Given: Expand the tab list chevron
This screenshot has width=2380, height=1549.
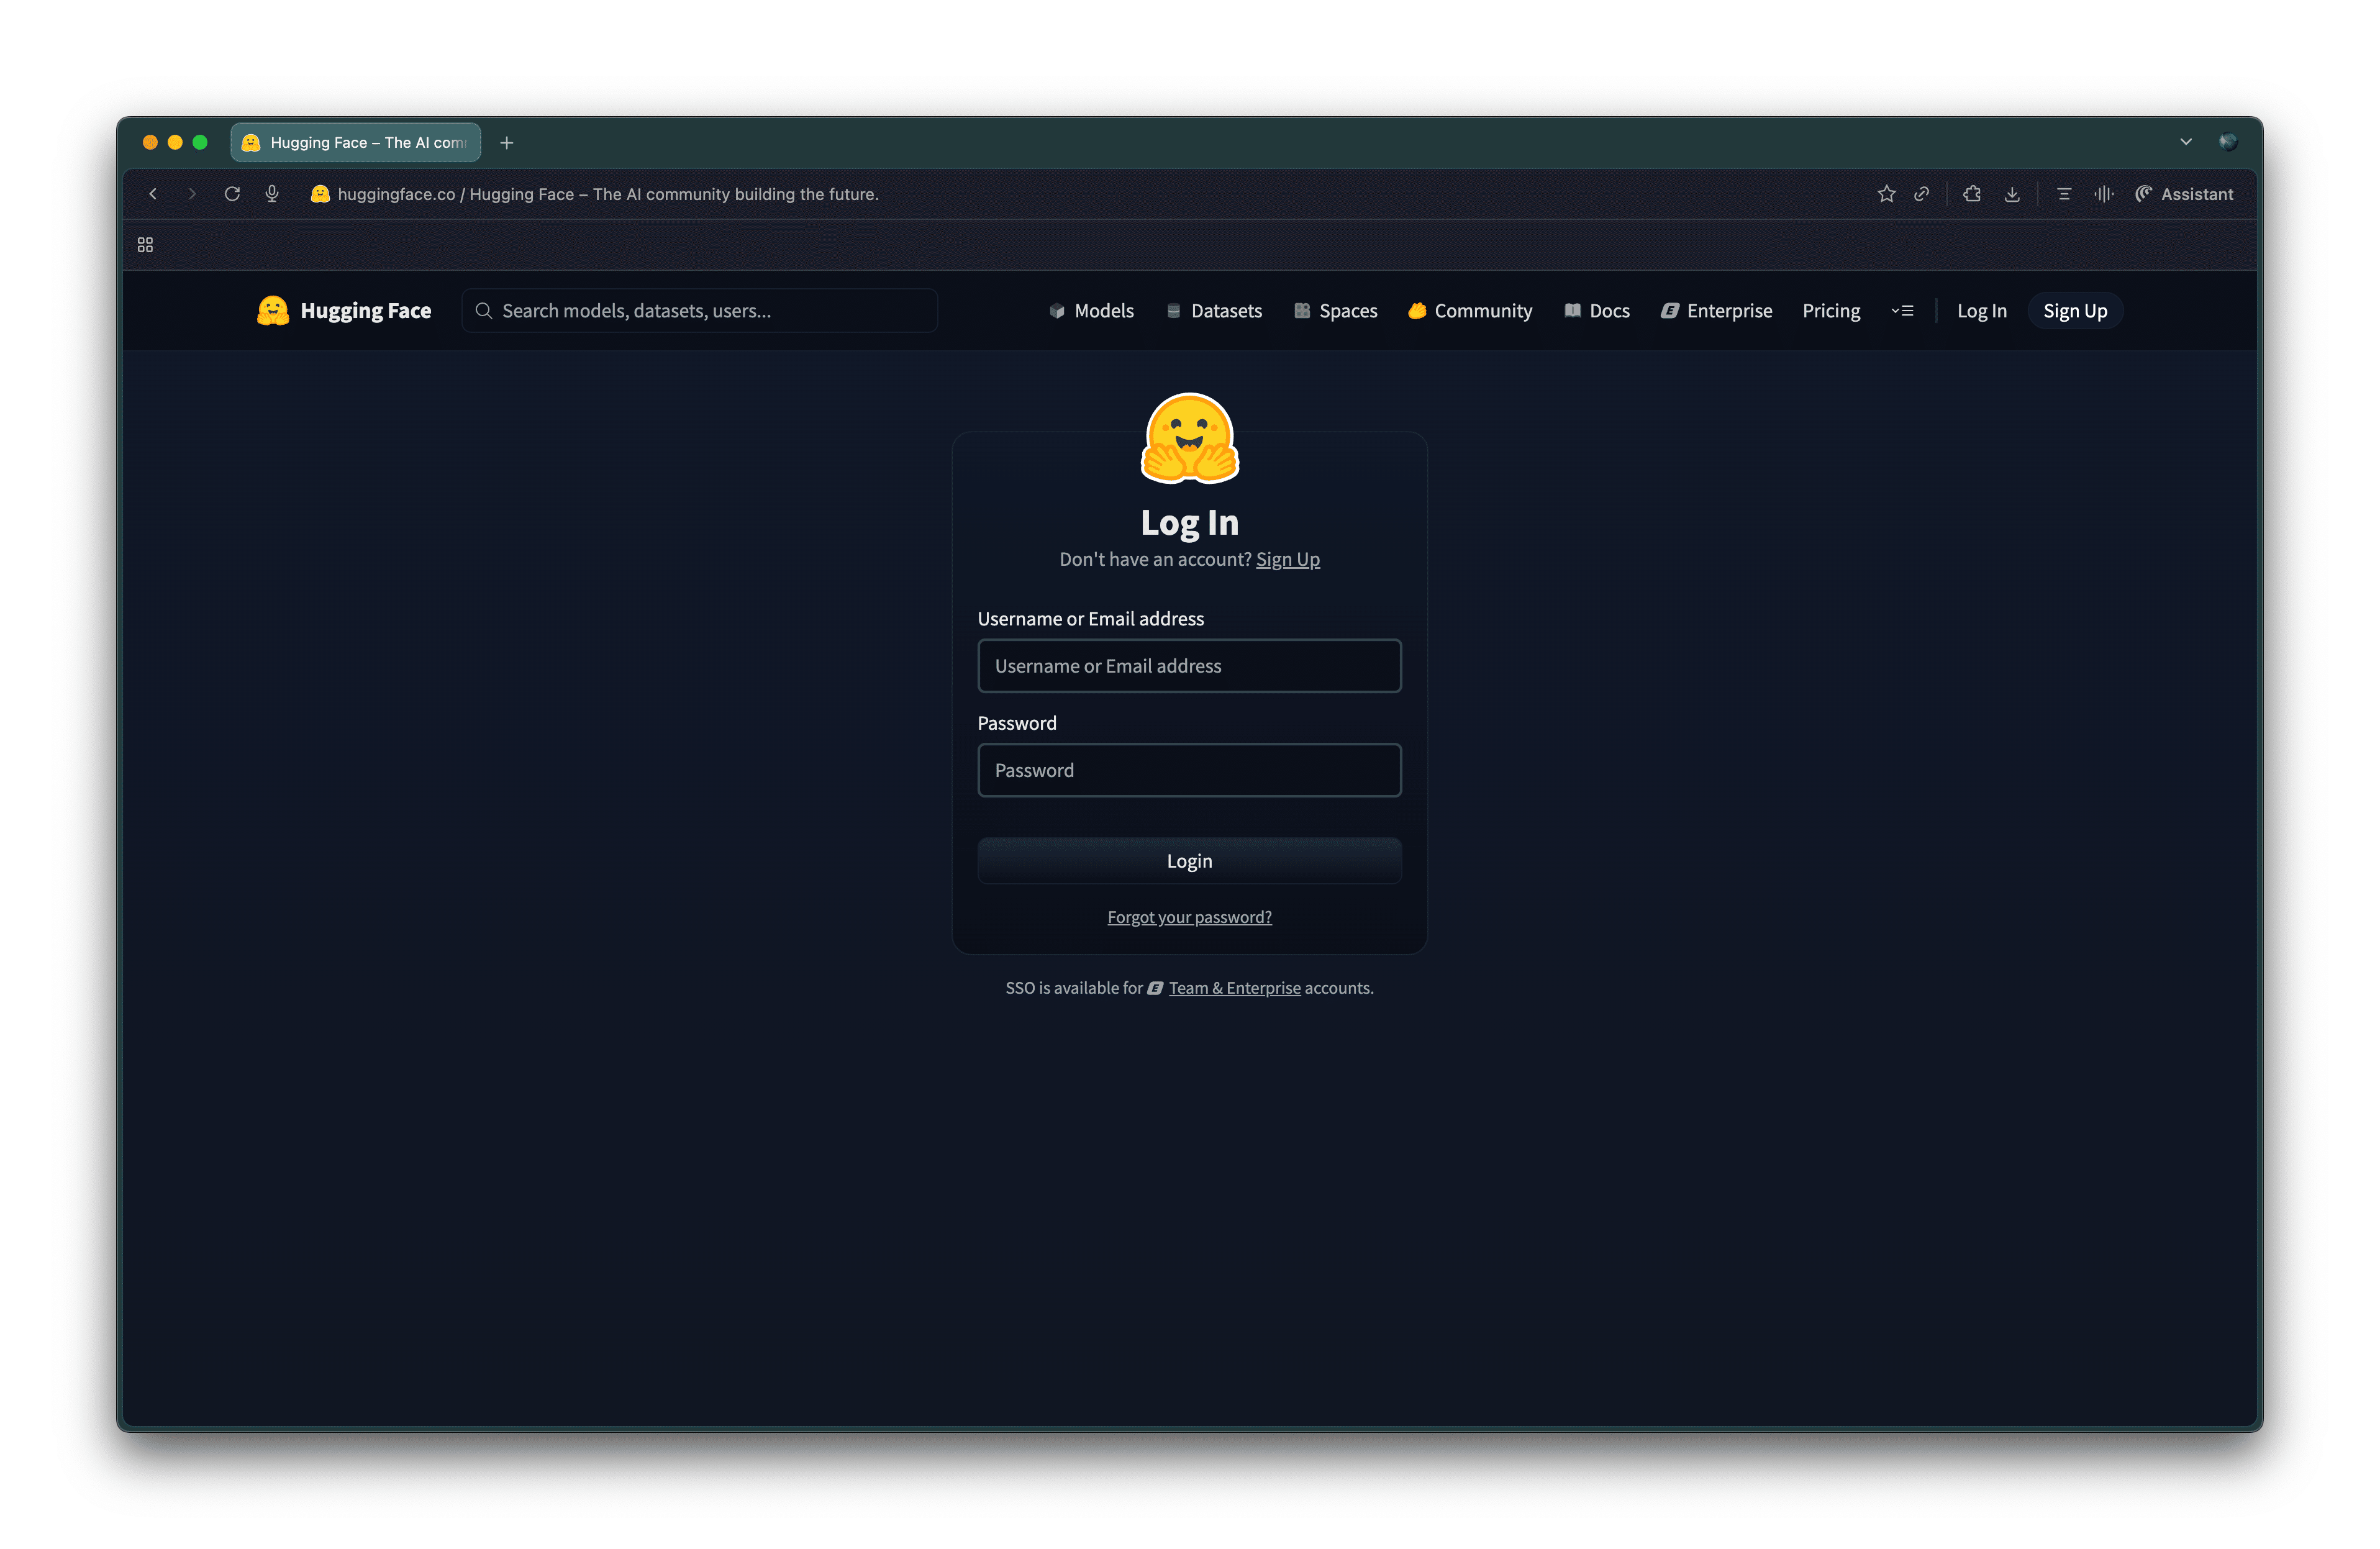Looking at the screenshot, I should point(2186,142).
